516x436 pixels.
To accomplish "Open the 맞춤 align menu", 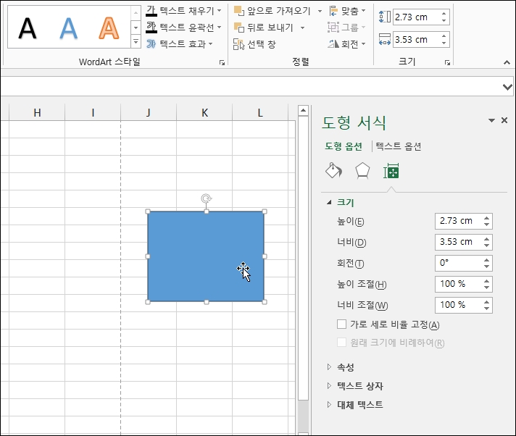I will [x=347, y=11].
